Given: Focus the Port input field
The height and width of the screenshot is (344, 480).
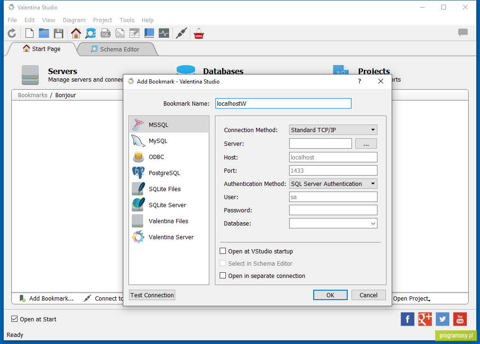Looking at the screenshot, I should (x=333, y=171).
